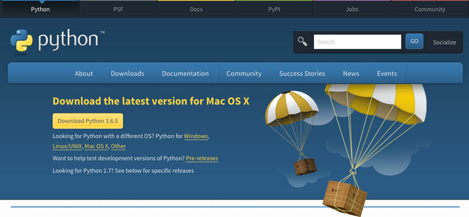The height and width of the screenshot is (217, 469).
Task: Open the PSF top tab
Action: click(x=118, y=9)
